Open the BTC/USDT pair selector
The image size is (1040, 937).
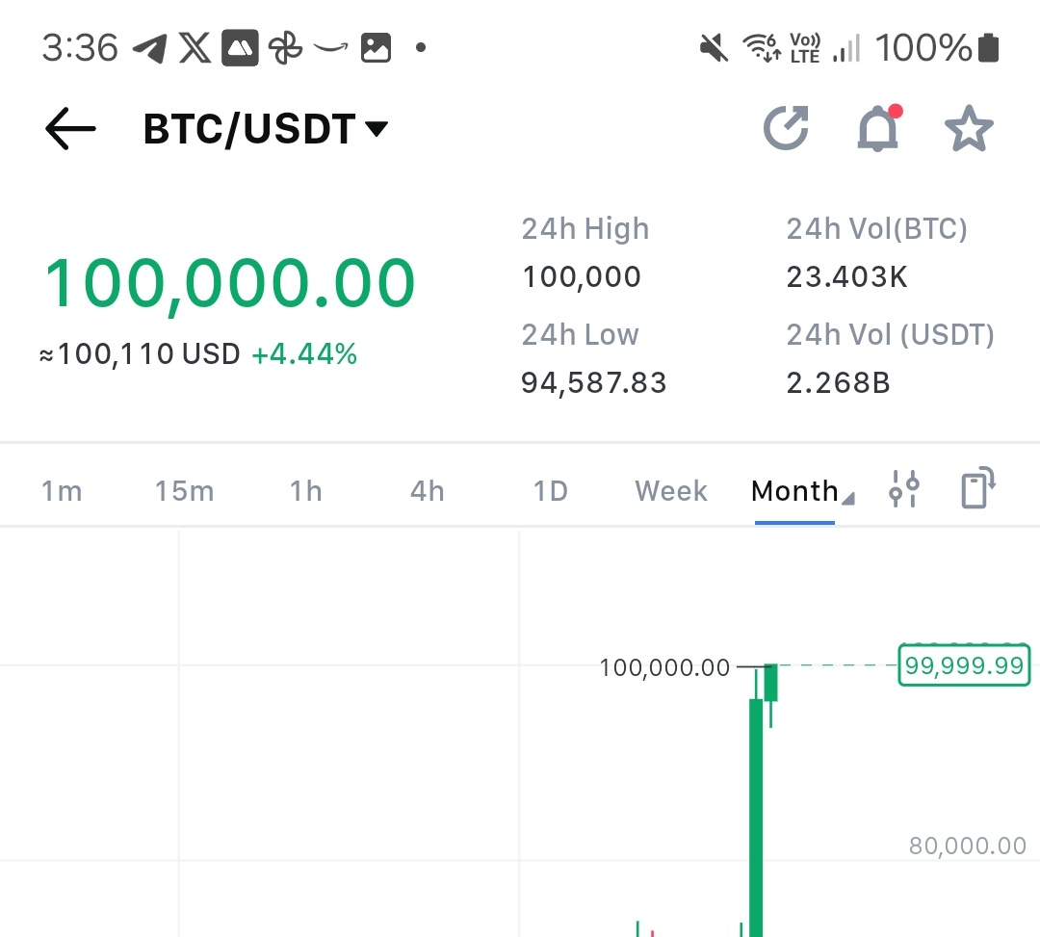(x=263, y=128)
